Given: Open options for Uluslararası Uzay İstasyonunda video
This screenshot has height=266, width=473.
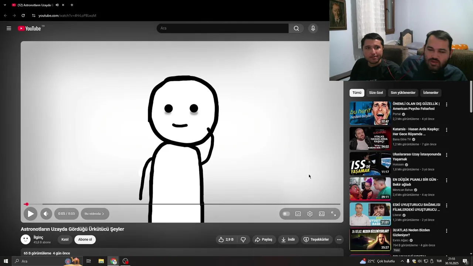Looking at the screenshot, I should (x=446, y=155).
